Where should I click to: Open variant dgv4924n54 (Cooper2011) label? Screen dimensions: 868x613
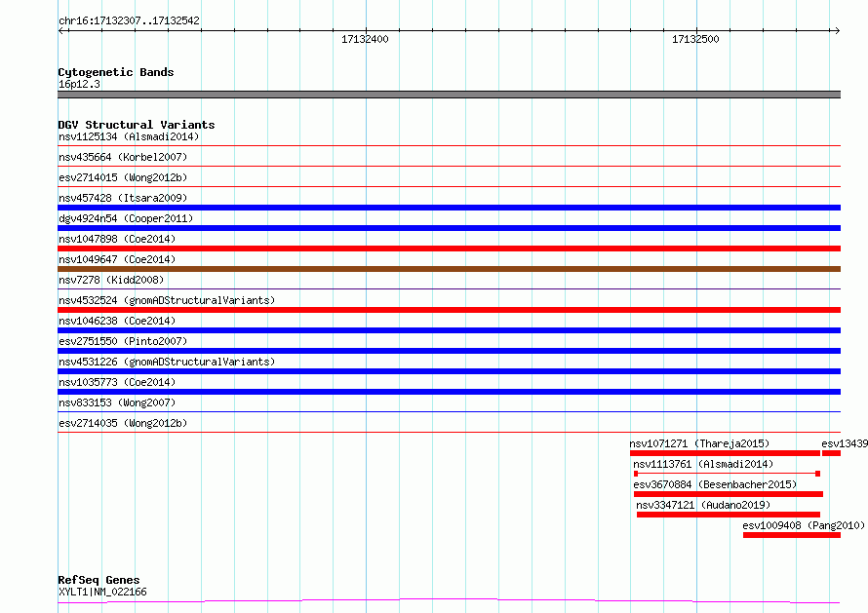pos(126,218)
